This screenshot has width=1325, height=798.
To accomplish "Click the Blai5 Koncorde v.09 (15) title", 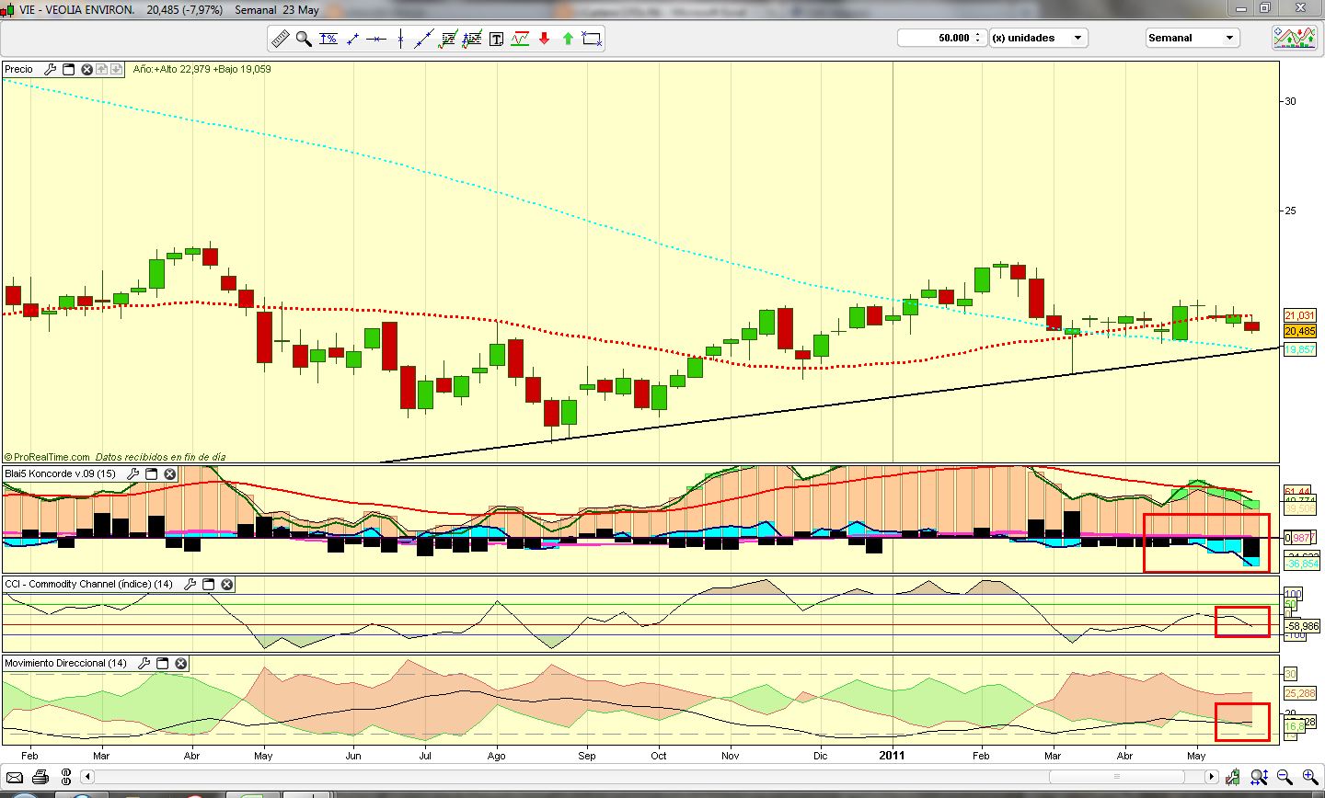I will pos(61,473).
